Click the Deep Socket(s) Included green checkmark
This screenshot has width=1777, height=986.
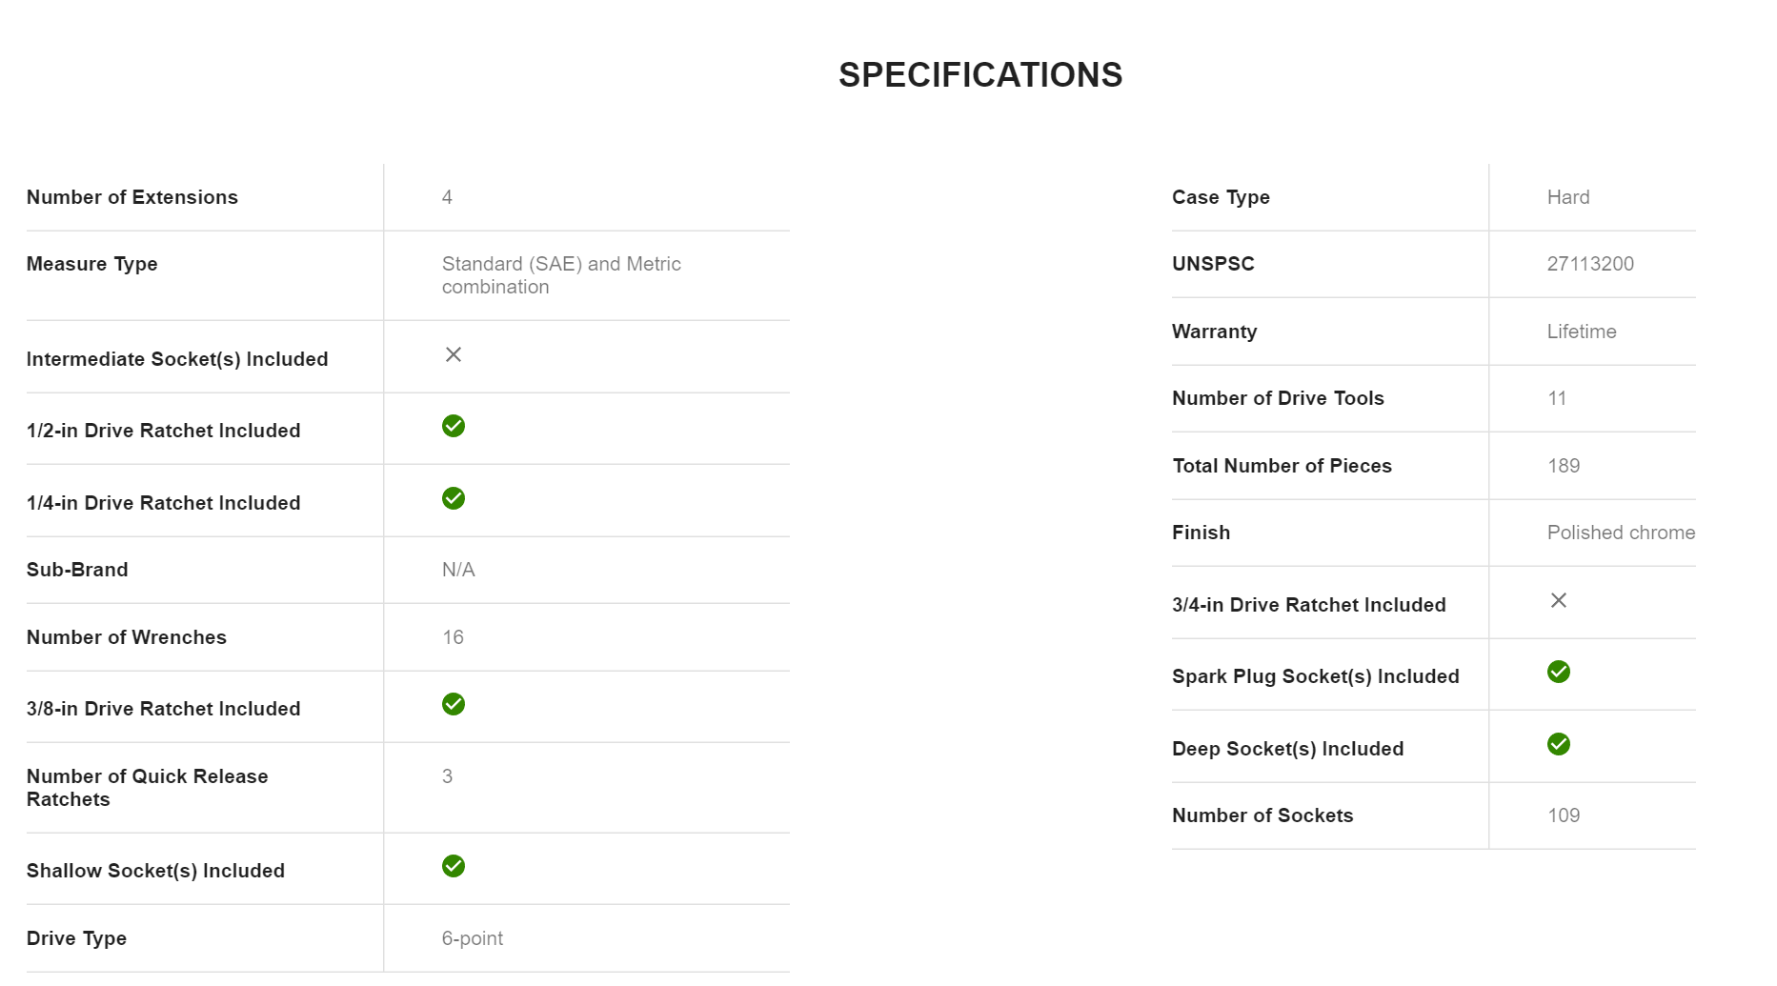pos(1559,744)
